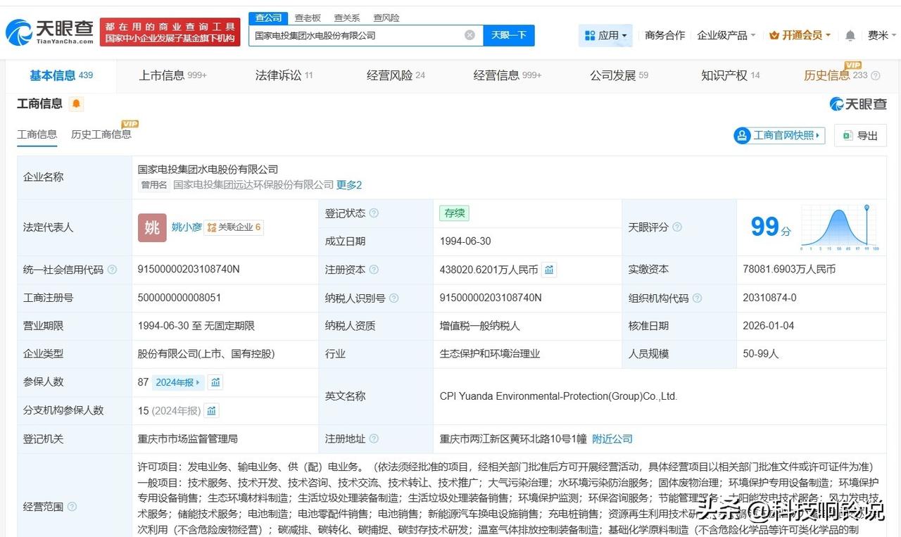Expand the 企业级产品 dropdown
This screenshot has height=537, width=901.
(726, 35)
